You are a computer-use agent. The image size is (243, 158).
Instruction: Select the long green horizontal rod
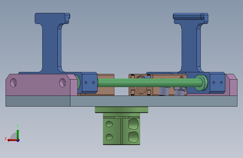pyautogui.click(x=150, y=83)
